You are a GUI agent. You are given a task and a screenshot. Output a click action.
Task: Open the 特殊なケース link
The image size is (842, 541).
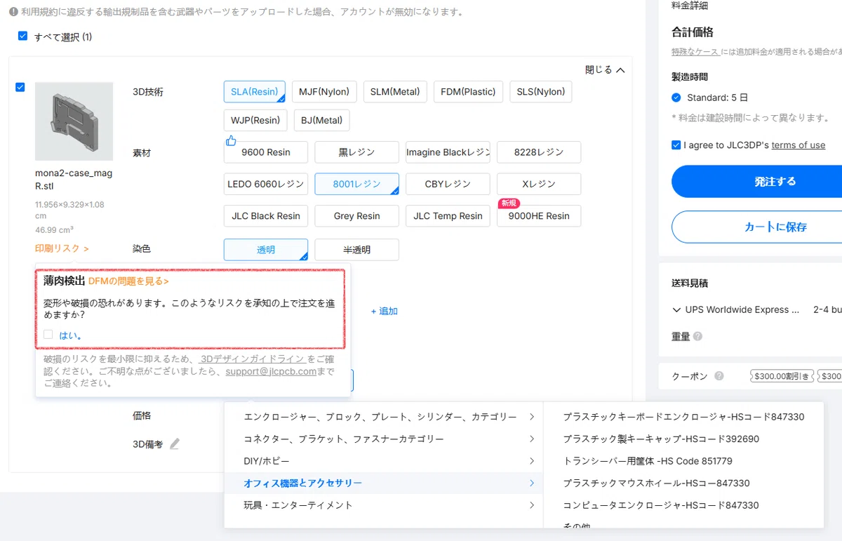[x=695, y=52]
